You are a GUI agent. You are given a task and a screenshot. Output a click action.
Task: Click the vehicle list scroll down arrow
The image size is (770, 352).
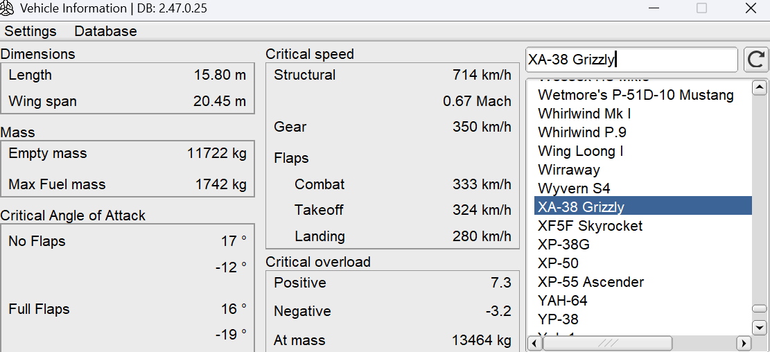click(760, 327)
